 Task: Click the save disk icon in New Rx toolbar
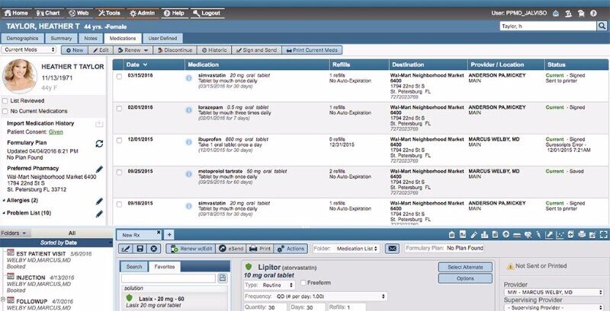click(x=140, y=249)
